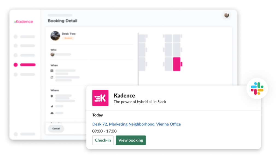Select the pink booked desk on floor map
This screenshot has width=280, height=156.
tap(177, 64)
